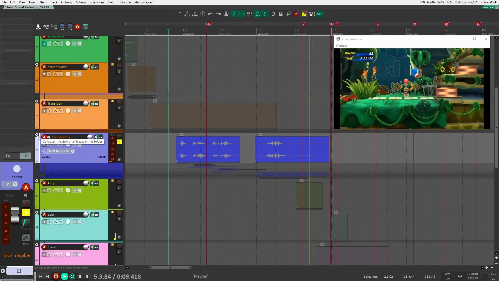Open the Insert menu
499x281 pixels.
[x=33, y=2]
